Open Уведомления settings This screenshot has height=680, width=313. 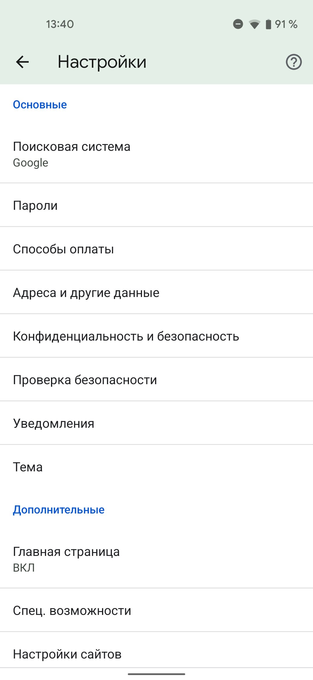(156, 423)
